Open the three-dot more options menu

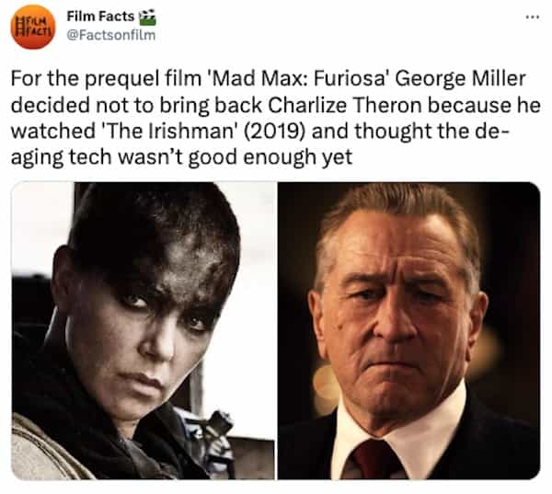pyautogui.click(x=533, y=17)
